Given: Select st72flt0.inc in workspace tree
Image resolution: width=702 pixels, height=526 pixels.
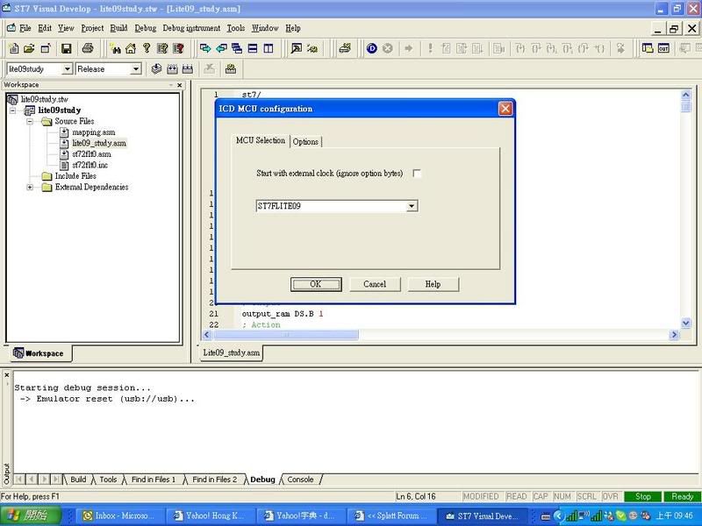Looking at the screenshot, I should point(90,165).
